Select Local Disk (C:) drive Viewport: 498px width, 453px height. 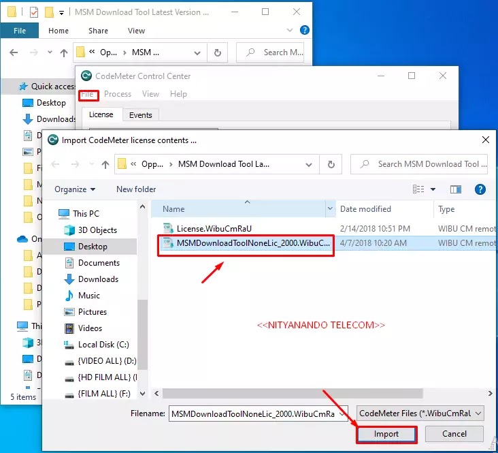coord(103,345)
